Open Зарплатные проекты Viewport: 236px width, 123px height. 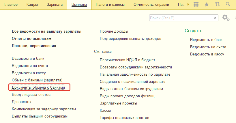pos(118,103)
